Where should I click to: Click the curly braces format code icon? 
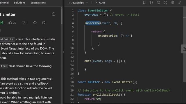click(151, 3)
